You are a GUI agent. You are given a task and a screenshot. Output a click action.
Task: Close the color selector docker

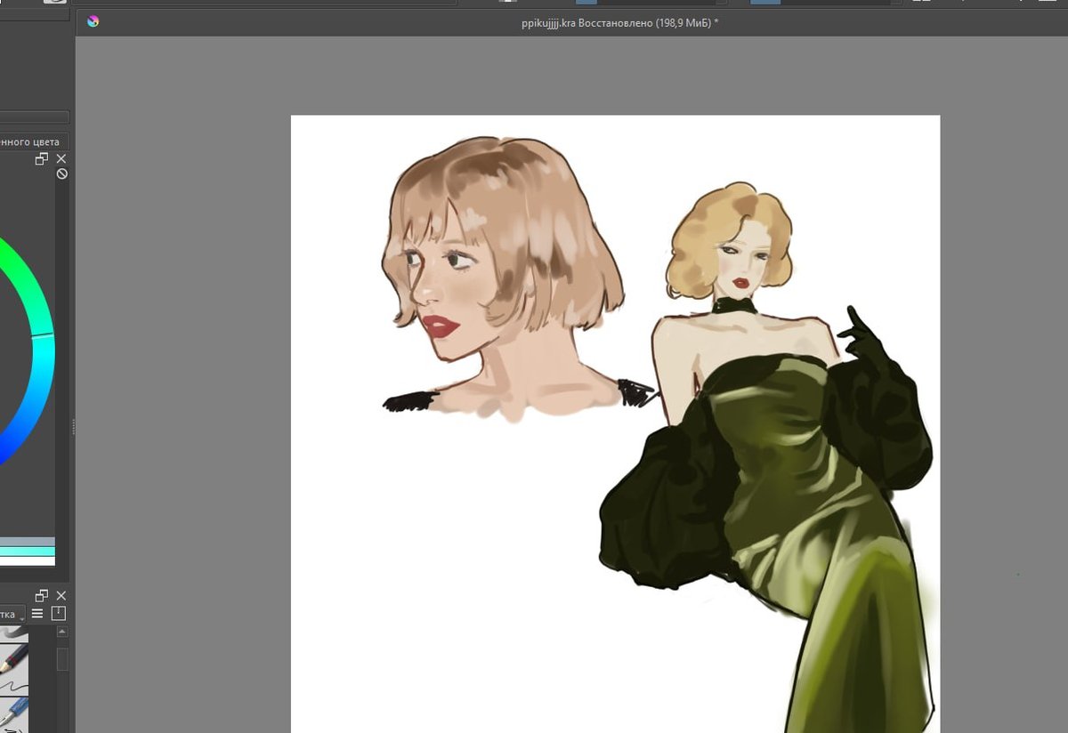(x=61, y=158)
